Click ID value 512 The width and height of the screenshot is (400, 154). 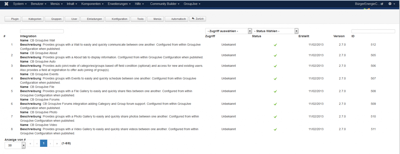[x=373, y=45]
